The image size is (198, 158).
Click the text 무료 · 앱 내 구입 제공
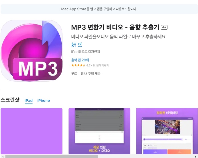[86, 74]
